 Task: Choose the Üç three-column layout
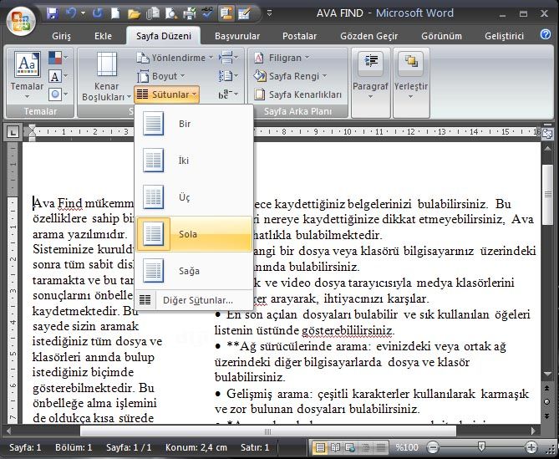[x=194, y=197]
